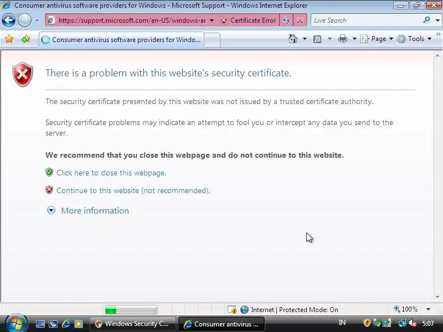Screen dimensions: 443x332
Task: Click the Show Desktop quick launch icon
Action: 40,324
